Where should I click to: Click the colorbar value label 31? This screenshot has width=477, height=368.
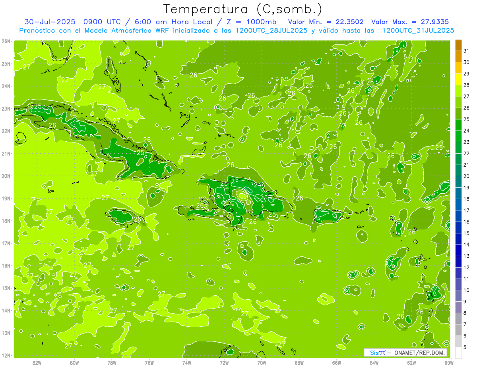[467, 50]
